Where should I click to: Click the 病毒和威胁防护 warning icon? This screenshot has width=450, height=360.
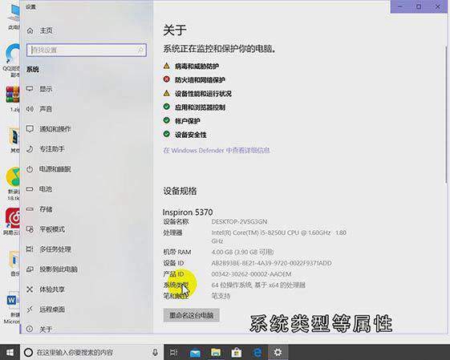[167, 66]
